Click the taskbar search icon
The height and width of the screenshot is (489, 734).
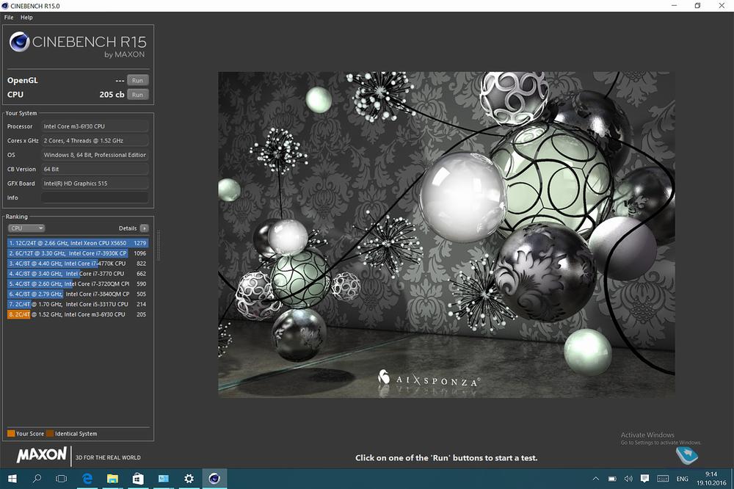[37, 479]
